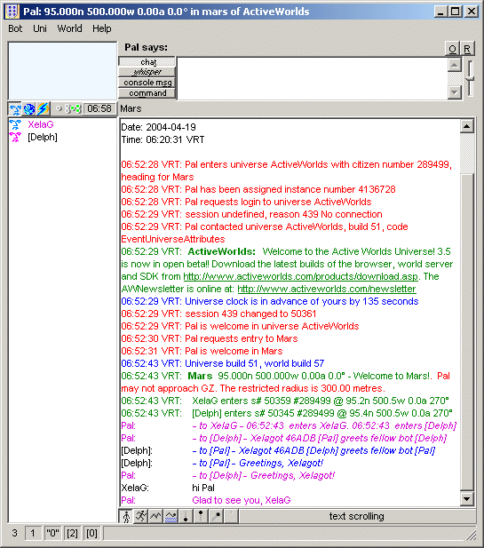Click the blue globe world list icon
The width and height of the screenshot is (484, 548).
tap(29, 109)
